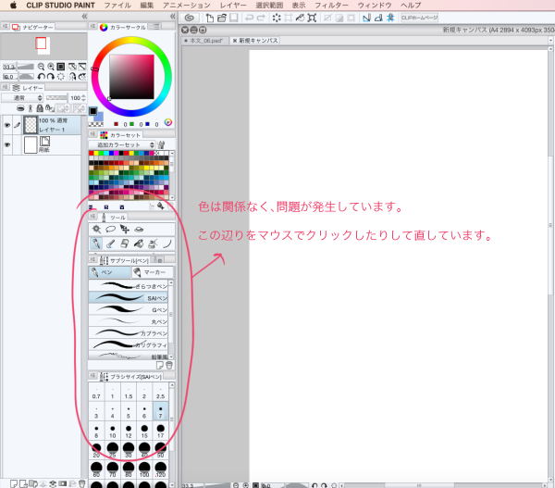Click the scale/rotate transform icon
This screenshot has height=488, width=555.
[312, 18]
